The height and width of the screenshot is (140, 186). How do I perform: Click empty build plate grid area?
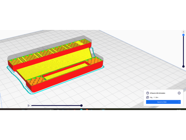tap(133, 53)
